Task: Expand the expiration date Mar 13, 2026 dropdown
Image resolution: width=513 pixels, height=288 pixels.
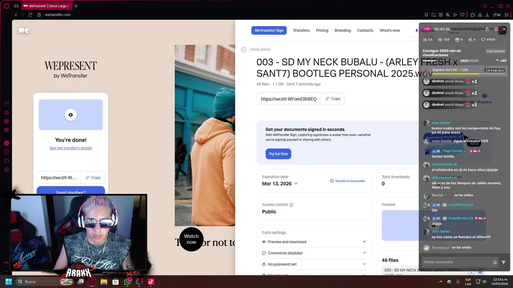Action: 280,184
